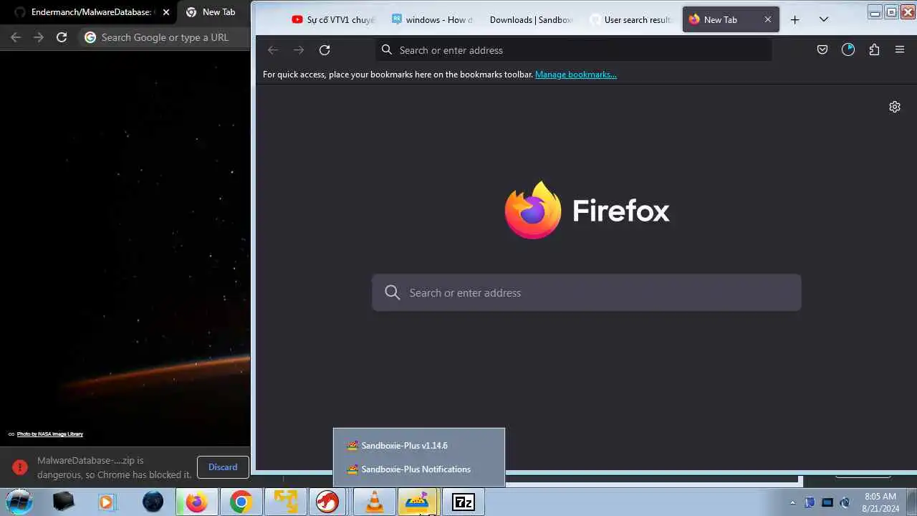The height and width of the screenshot is (516, 917).
Task: Focus the center Firefox search box
Action: 586,292
